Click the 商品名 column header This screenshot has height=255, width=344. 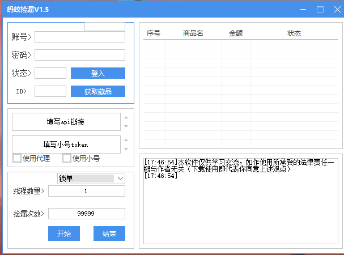click(193, 33)
